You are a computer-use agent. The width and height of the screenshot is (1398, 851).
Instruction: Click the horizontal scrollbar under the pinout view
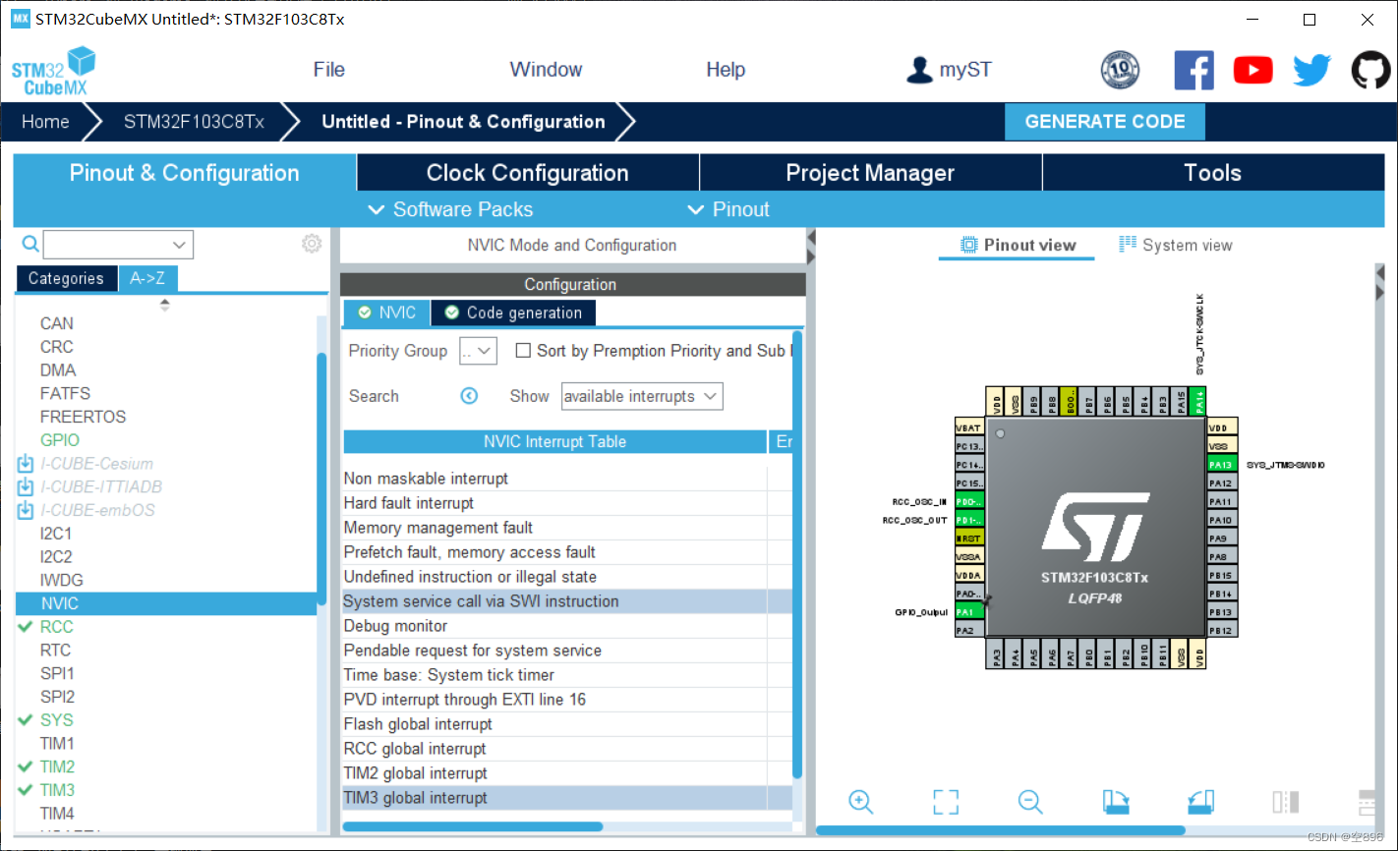1001,830
